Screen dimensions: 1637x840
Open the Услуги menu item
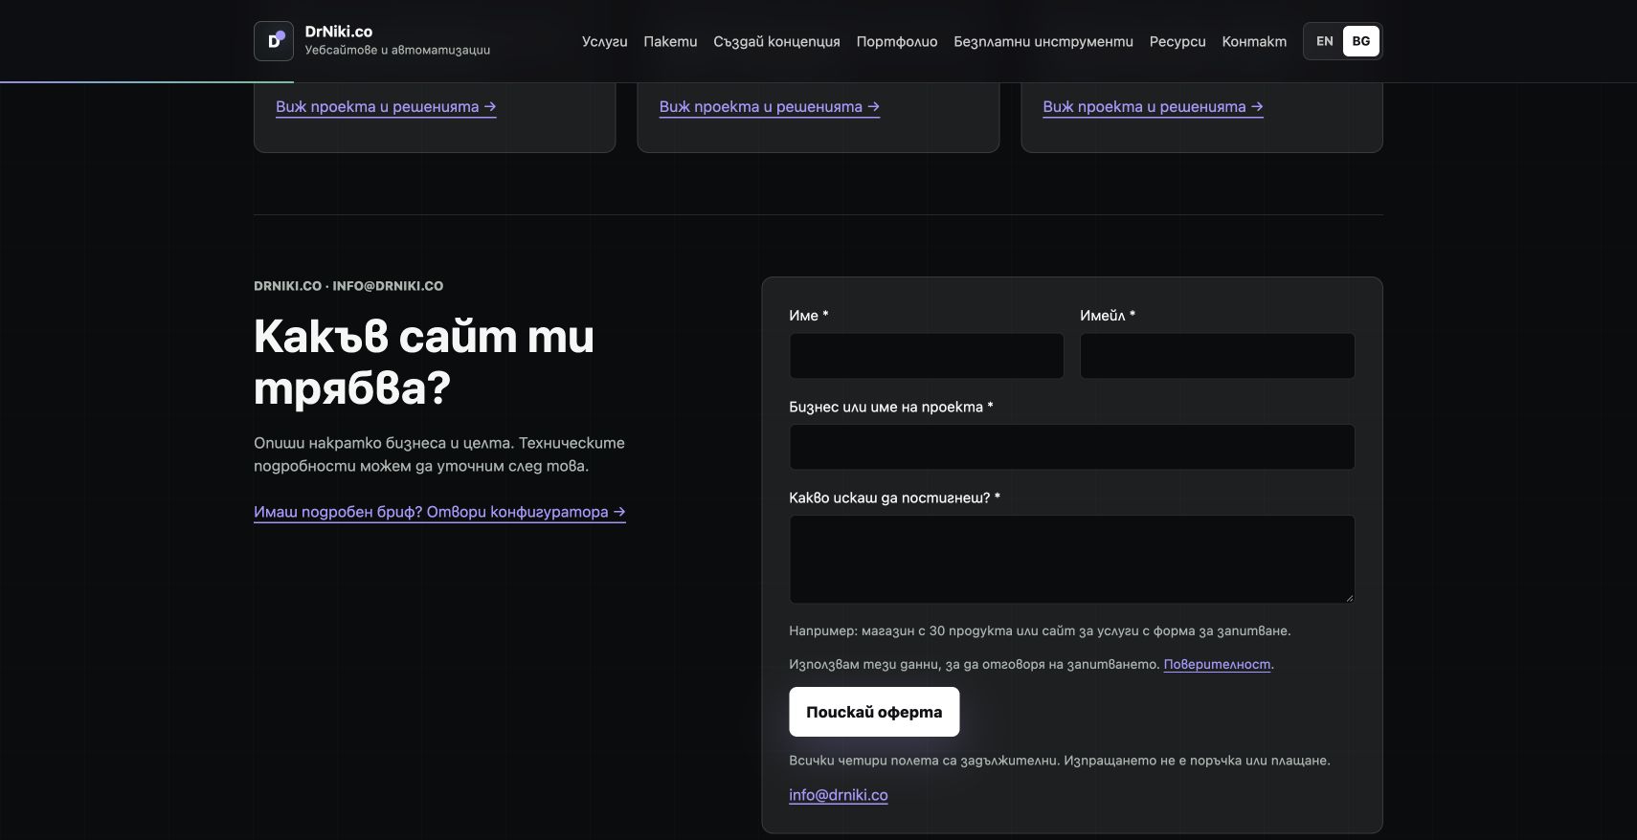[605, 41]
